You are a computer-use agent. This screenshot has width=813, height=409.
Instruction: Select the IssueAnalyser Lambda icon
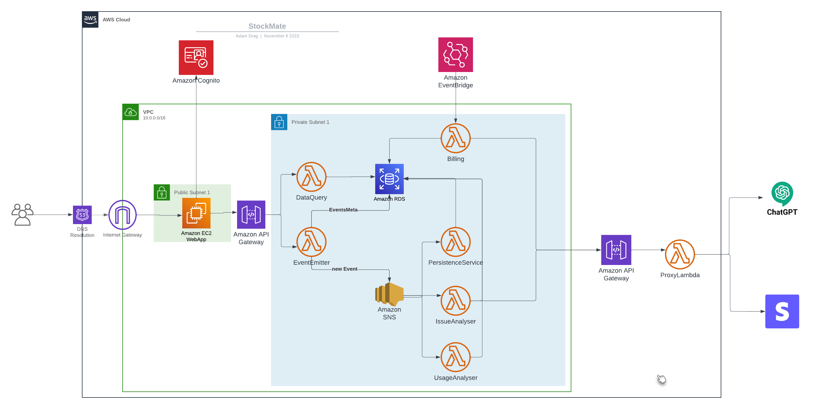(x=455, y=301)
